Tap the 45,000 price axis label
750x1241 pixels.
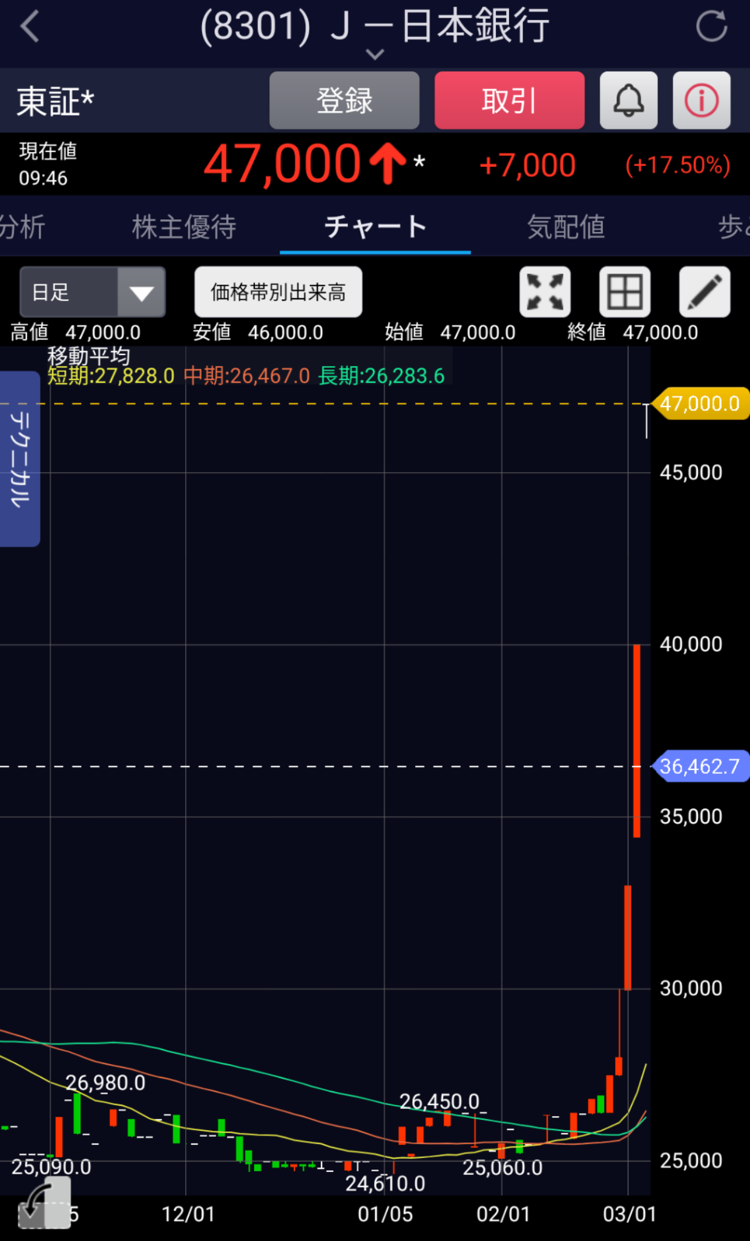tap(691, 473)
